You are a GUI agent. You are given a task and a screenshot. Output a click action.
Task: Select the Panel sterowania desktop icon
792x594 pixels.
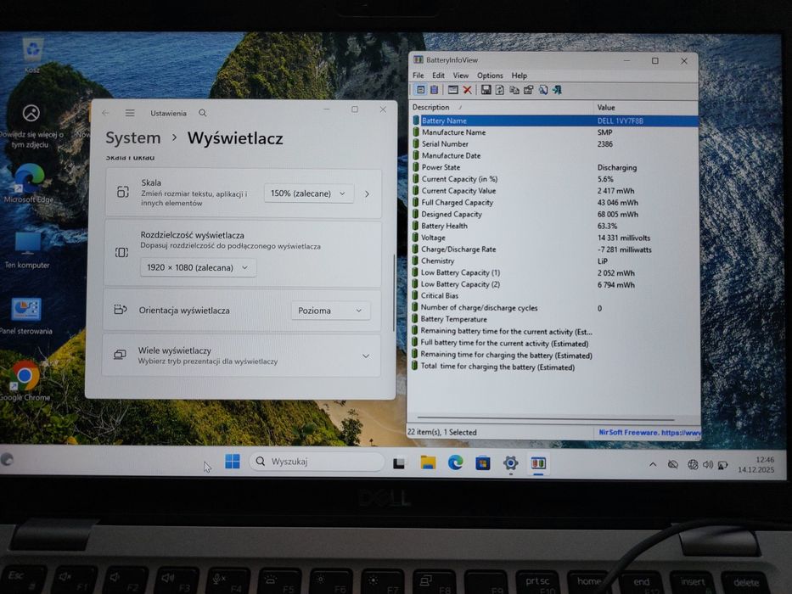26,316
